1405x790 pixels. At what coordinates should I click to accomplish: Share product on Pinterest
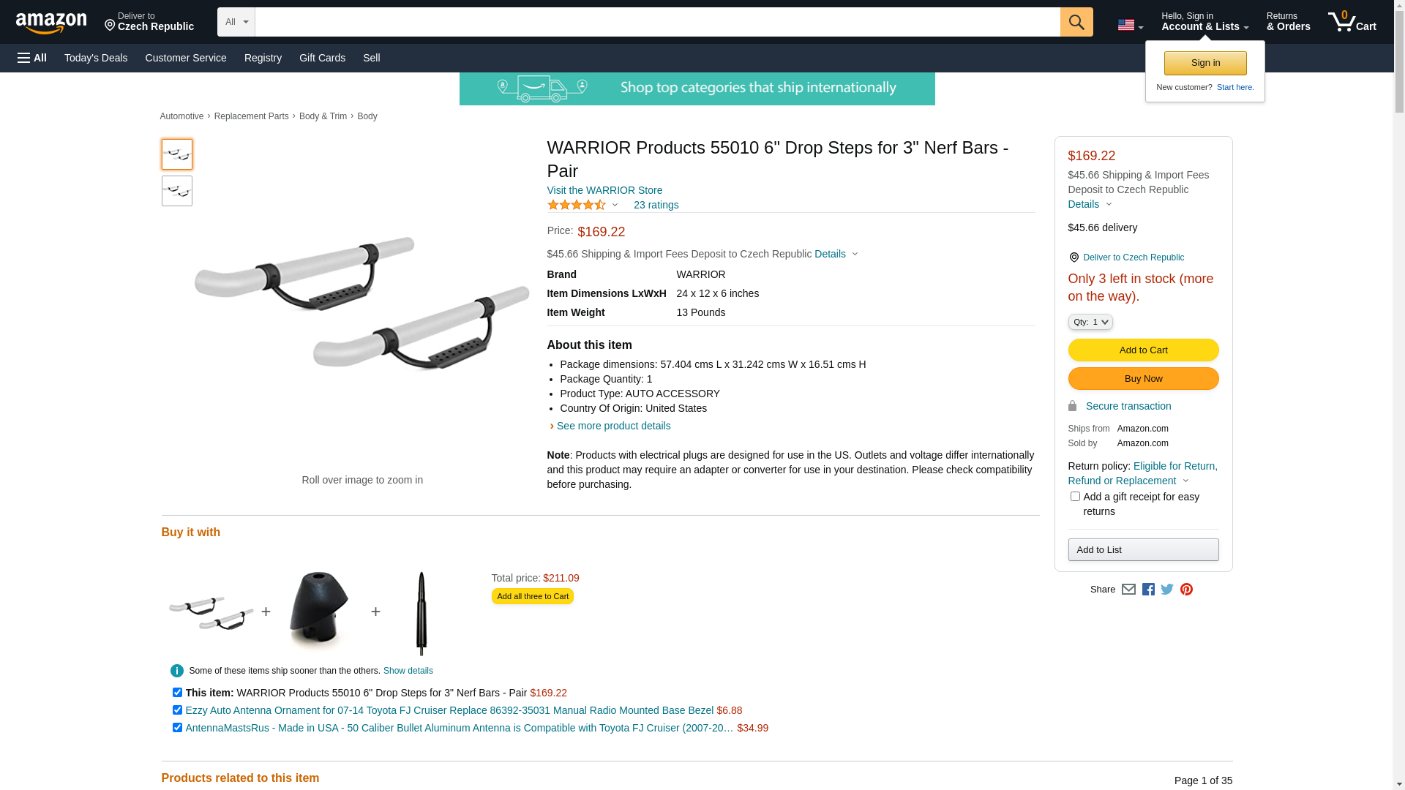1186,590
